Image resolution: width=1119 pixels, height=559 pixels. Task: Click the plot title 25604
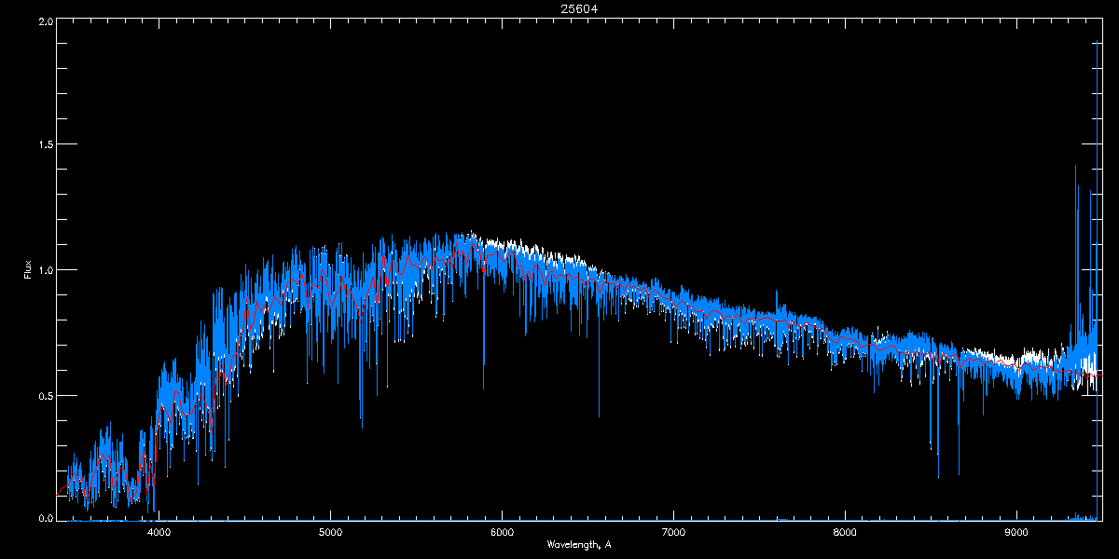tap(579, 8)
